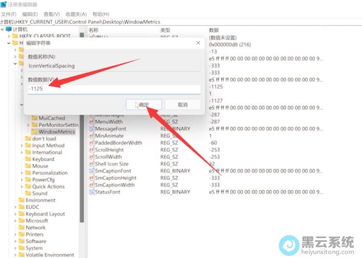Expand the Keyboard Layout key
Image resolution: width=362 pixels, height=258 pixels.
tap(15, 214)
